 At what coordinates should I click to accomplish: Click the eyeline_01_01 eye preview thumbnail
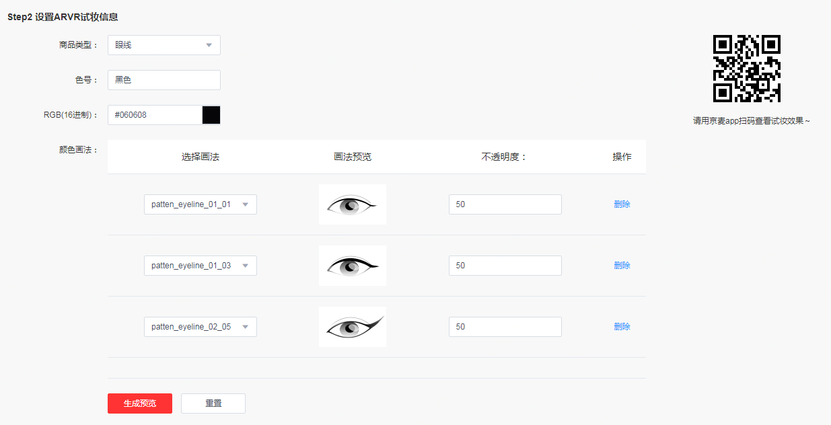pos(353,204)
